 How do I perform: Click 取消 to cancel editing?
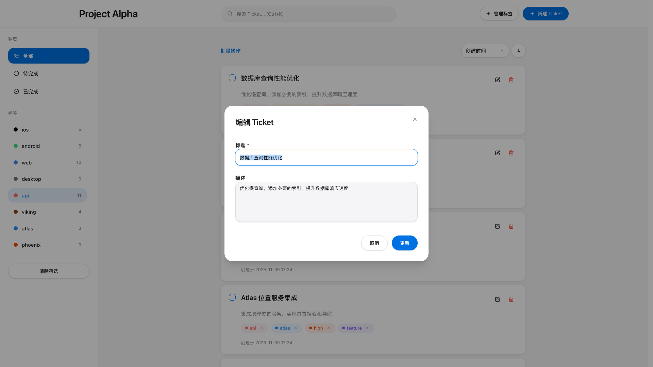point(374,243)
